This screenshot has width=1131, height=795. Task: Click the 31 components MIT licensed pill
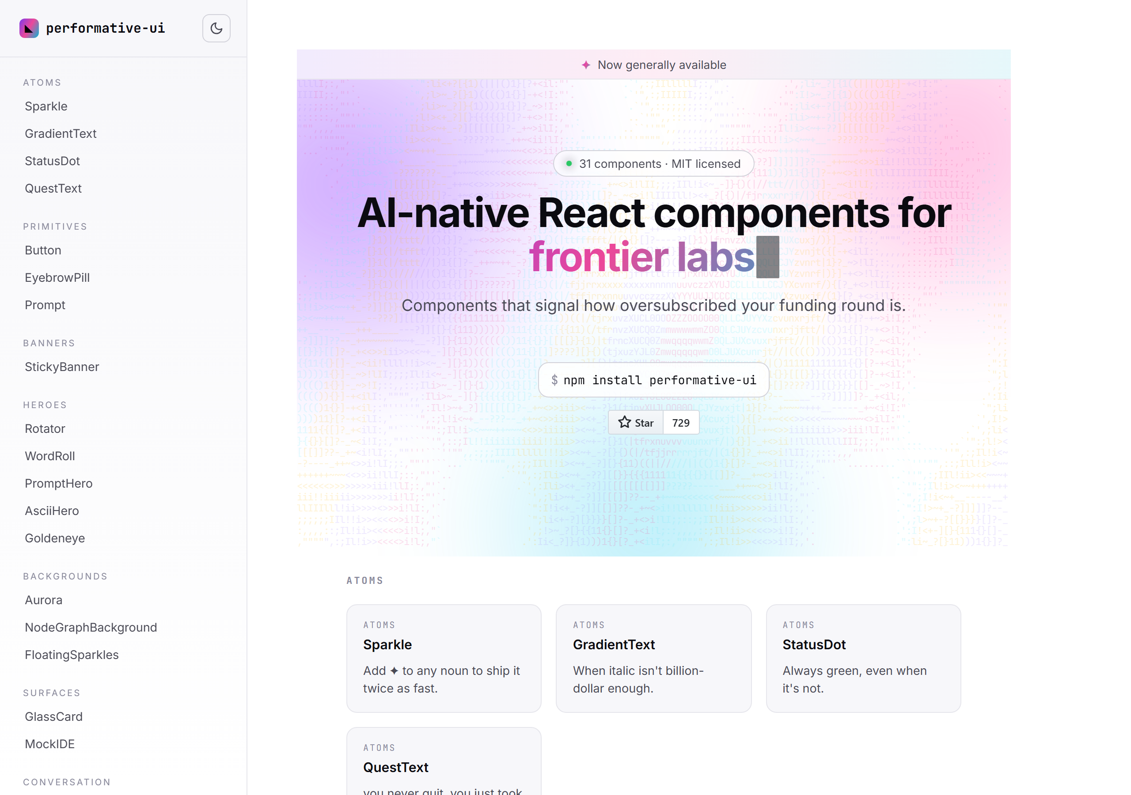654,163
